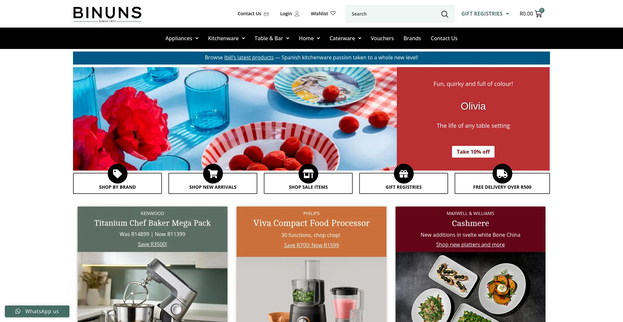
Task: Open the Brands menu item
Action: (412, 38)
